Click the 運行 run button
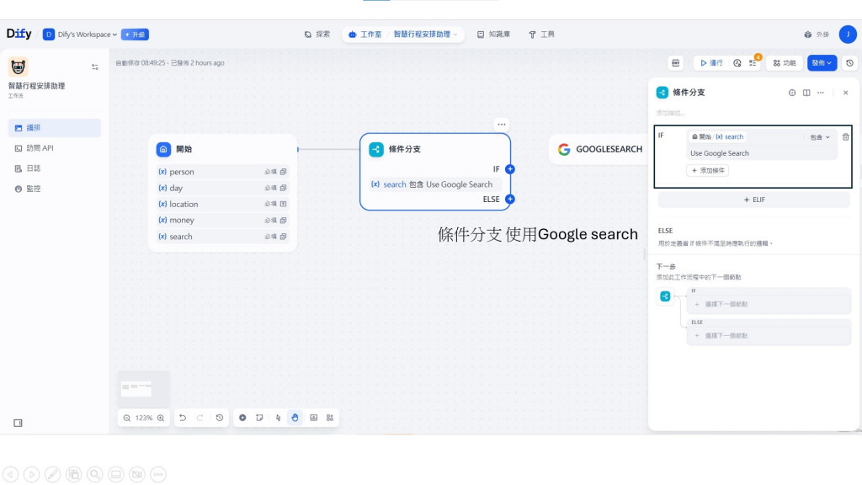This screenshot has width=862, height=485. pos(711,62)
